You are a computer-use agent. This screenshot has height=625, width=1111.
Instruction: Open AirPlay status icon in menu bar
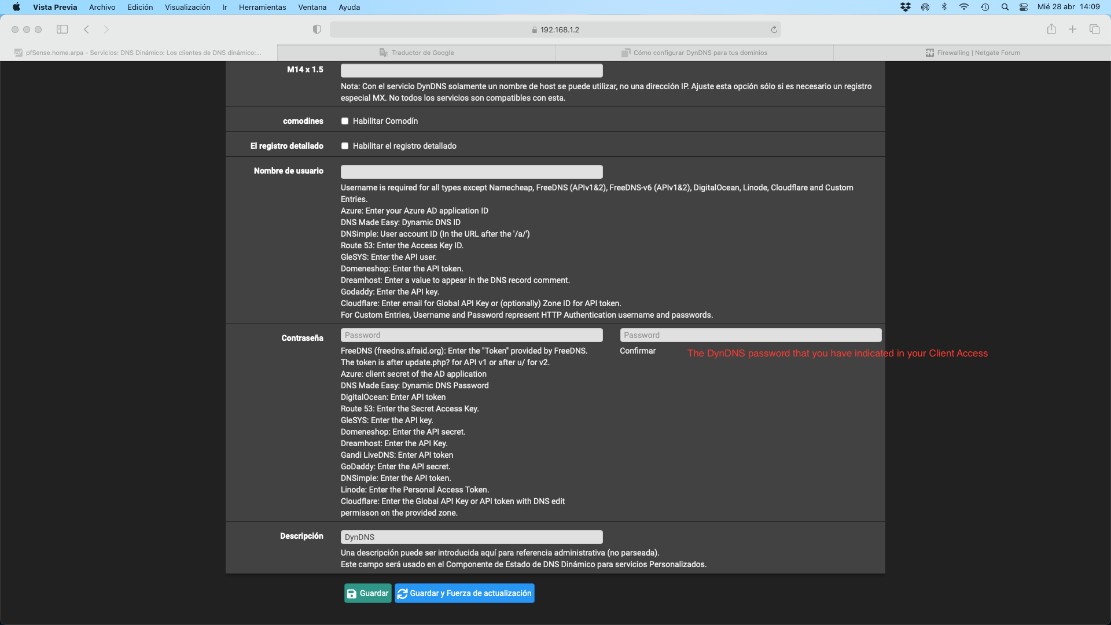925,7
